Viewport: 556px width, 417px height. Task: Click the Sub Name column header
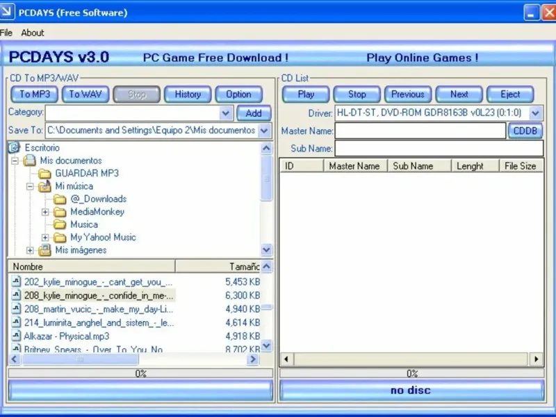click(x=419, y=166)
